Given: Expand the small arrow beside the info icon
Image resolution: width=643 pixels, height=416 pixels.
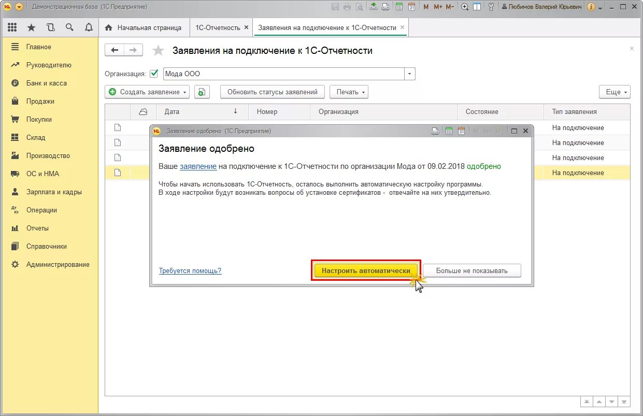Looking at the screenshot, I should [x=601, y=7].
